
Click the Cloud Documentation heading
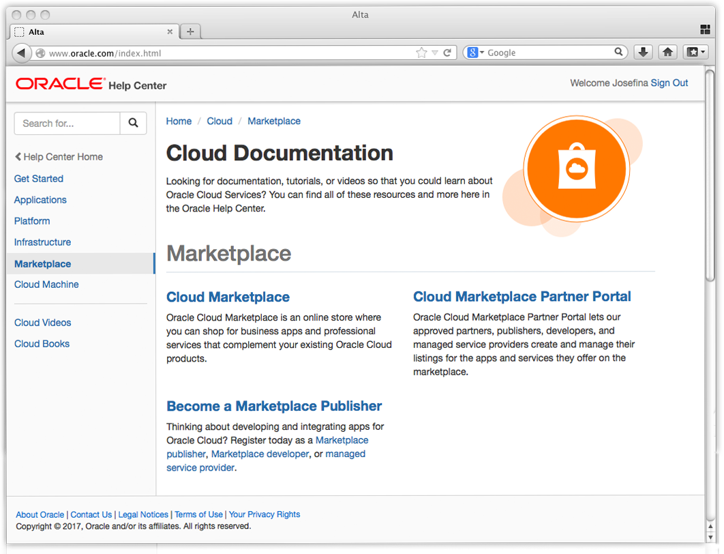pos(280,153)
